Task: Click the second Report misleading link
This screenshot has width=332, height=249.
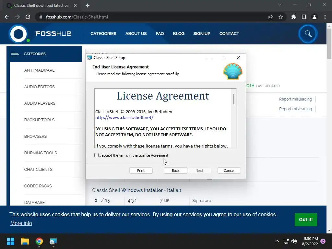Action: 295,109
